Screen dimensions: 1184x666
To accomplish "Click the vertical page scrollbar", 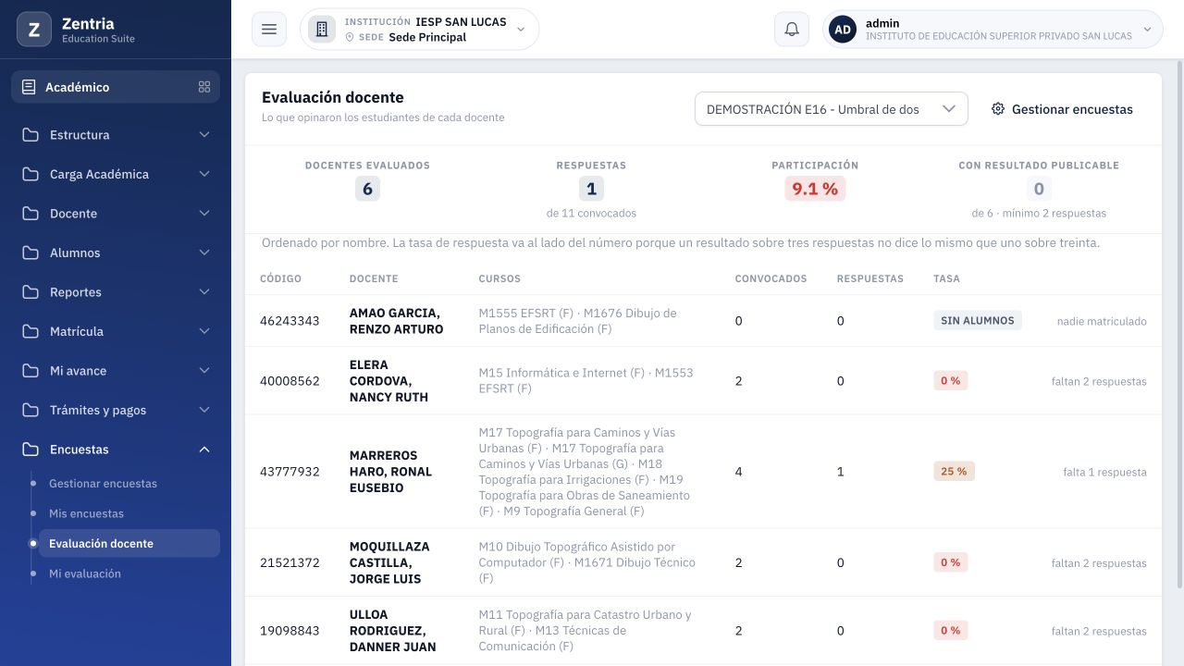I will pyautogui.click(x=1179, y=324).
